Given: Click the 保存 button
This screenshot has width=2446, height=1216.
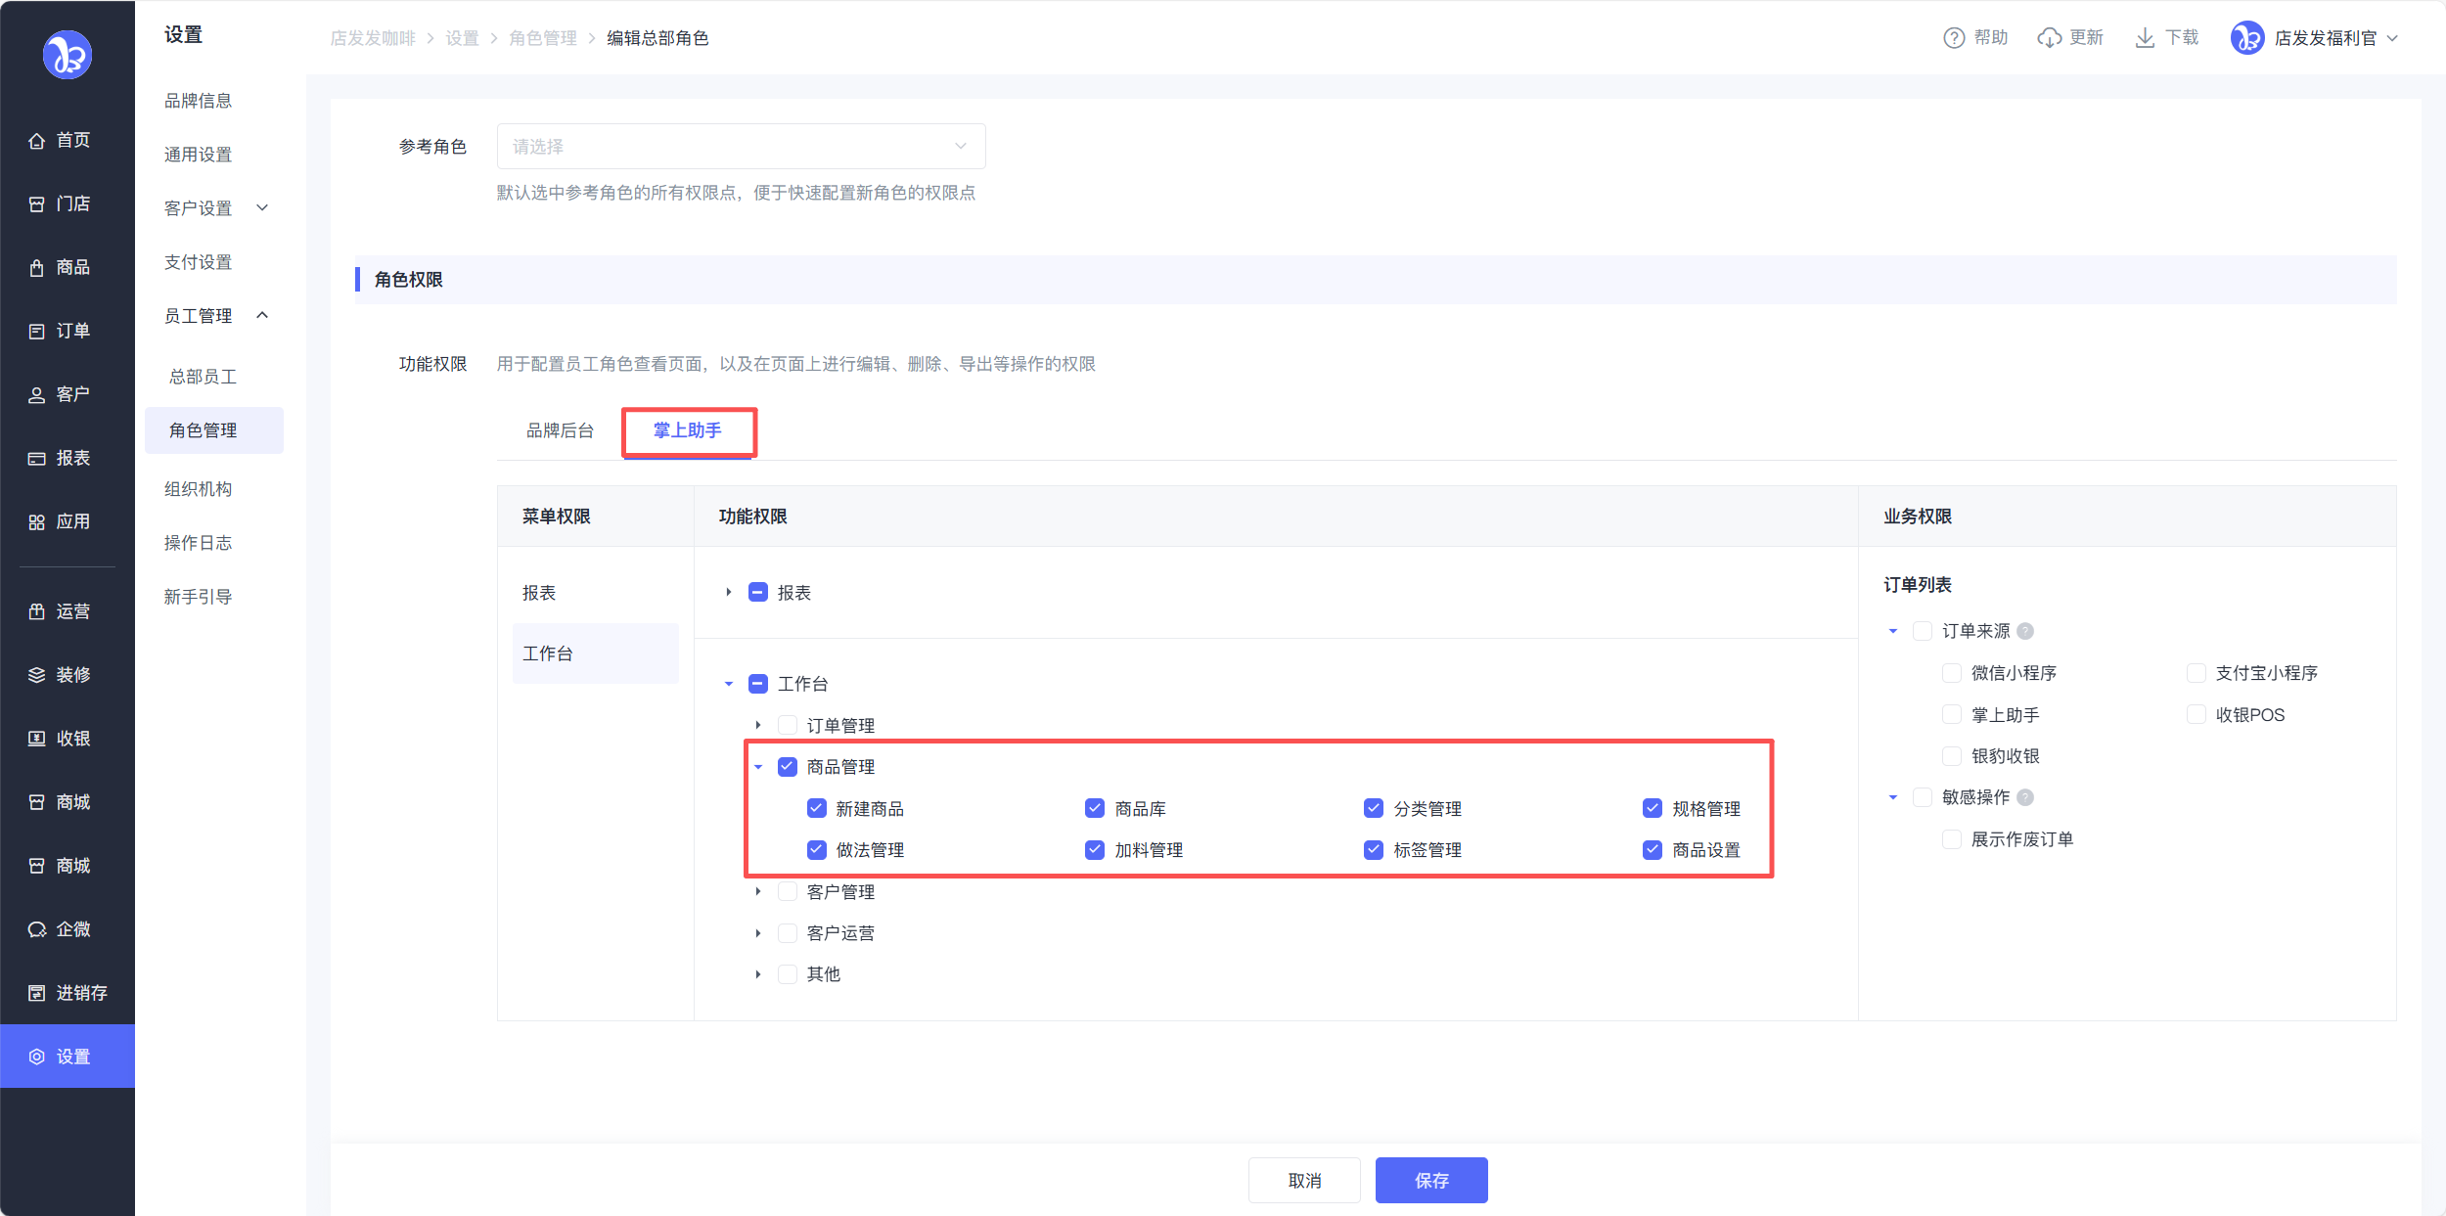Looking at the screenshot, I should coord(1430,1181).
